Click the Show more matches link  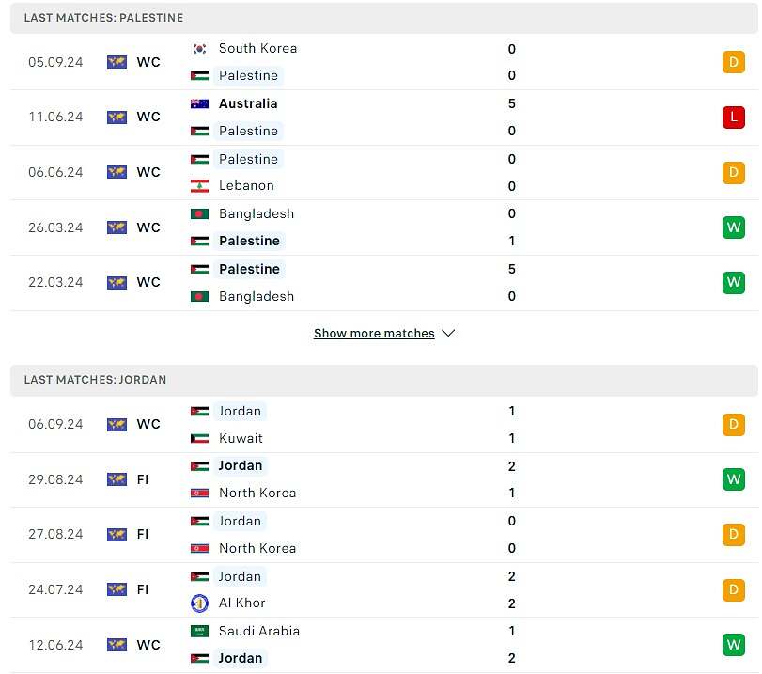(374, 334)
